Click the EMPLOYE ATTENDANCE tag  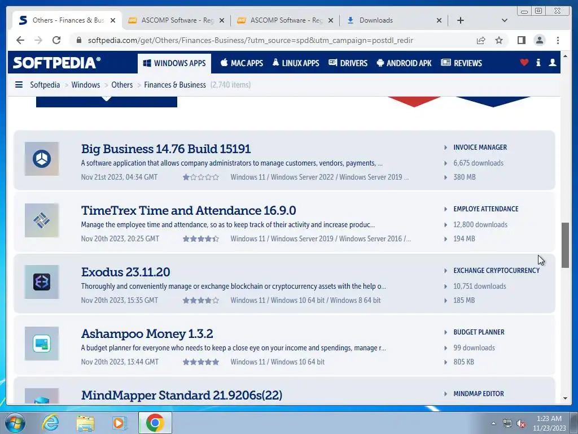(486, 209)
